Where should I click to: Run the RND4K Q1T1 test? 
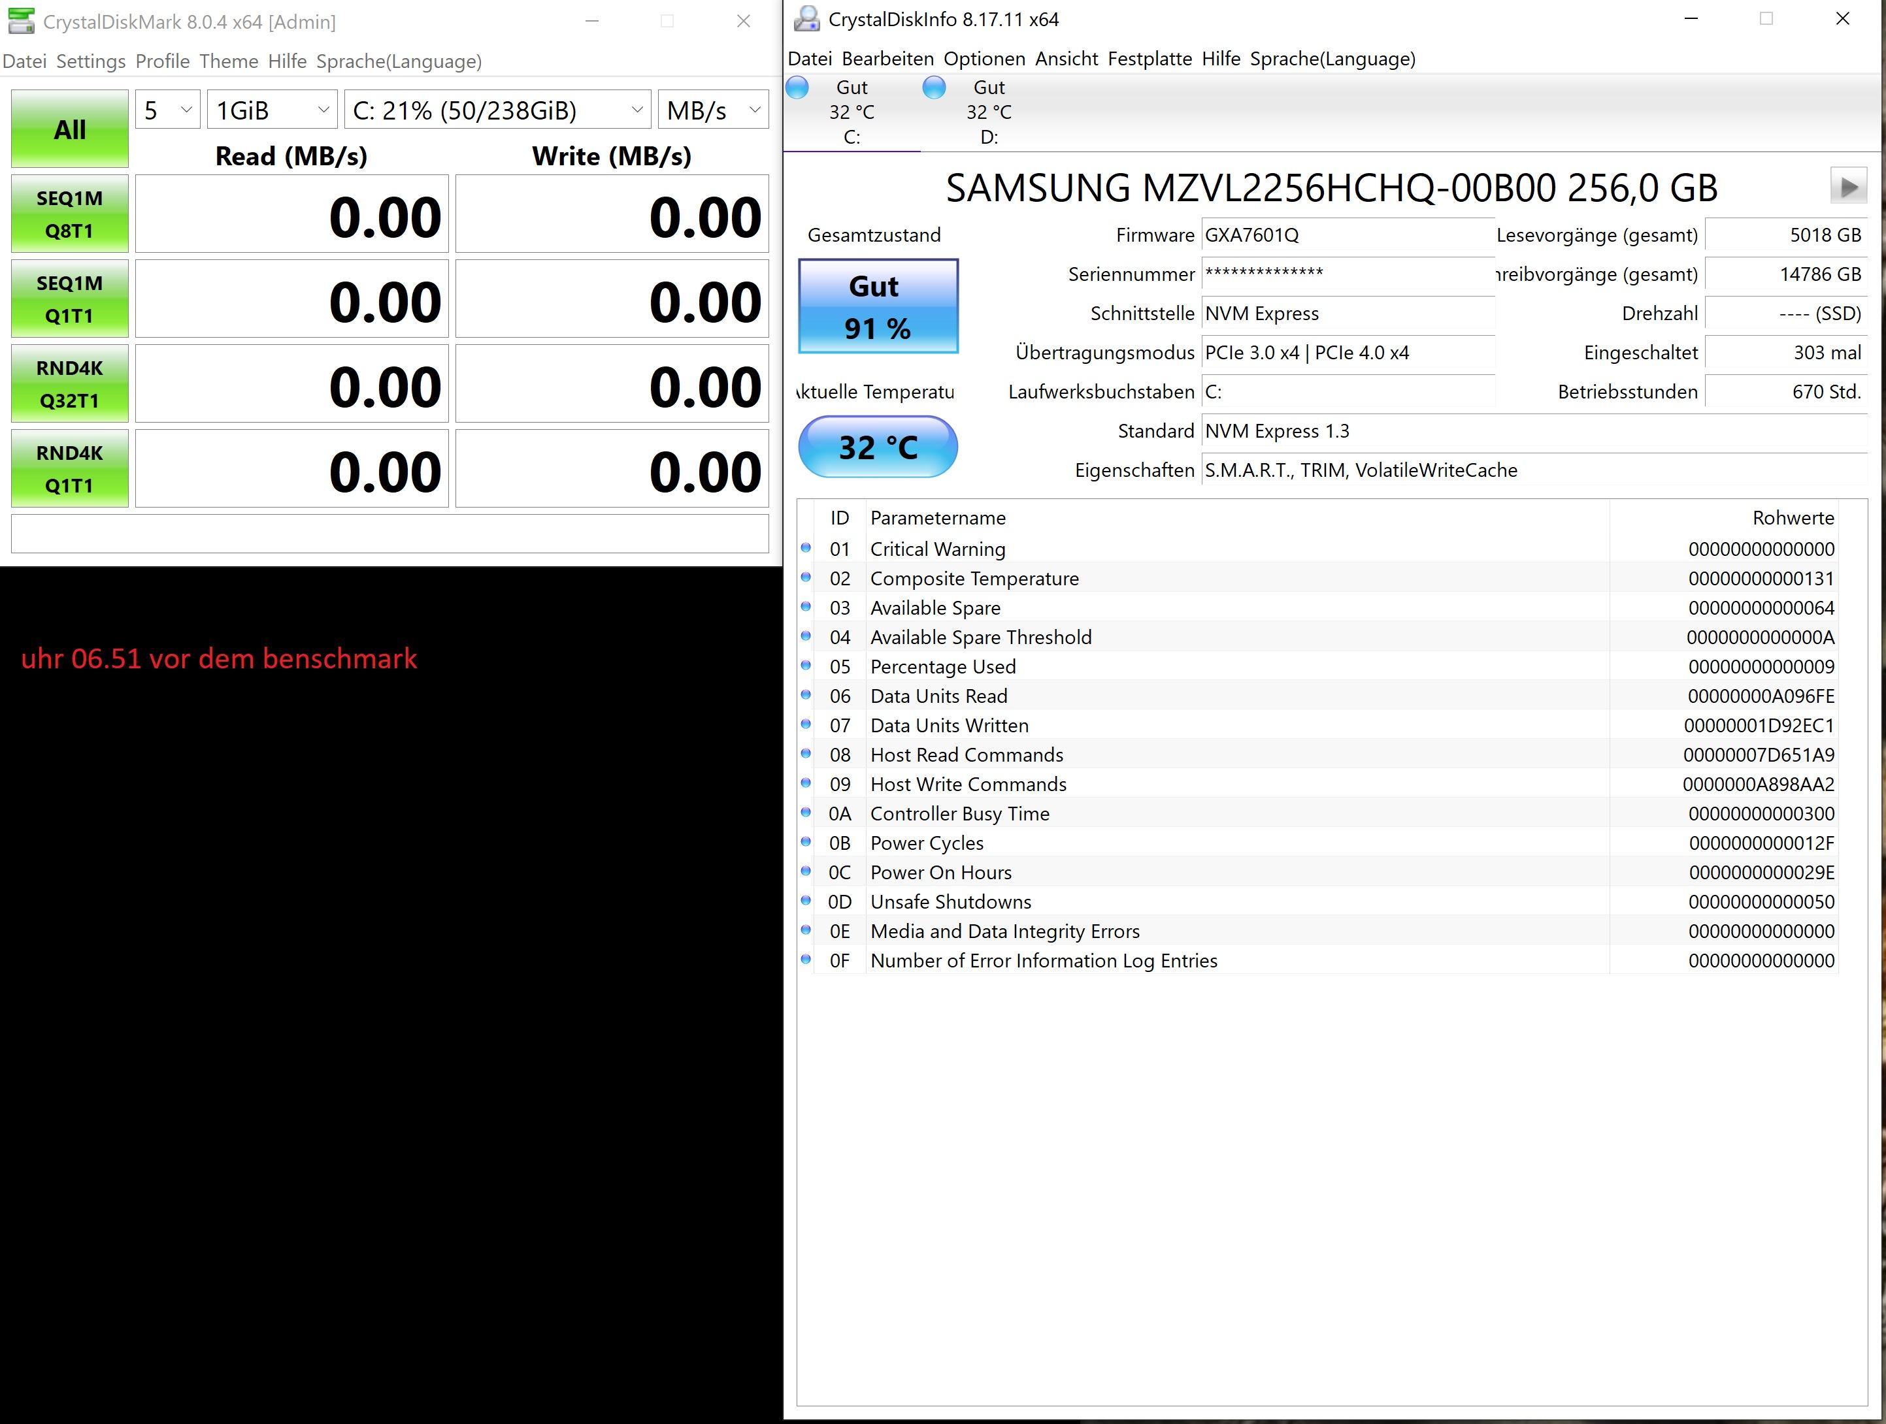[70, 469]
